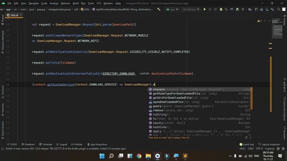
Task: Open the Build menu
Action: coord(76,3)
